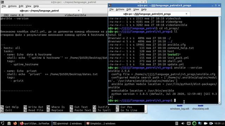Click inst_pack.yml in the file listing

178,58
